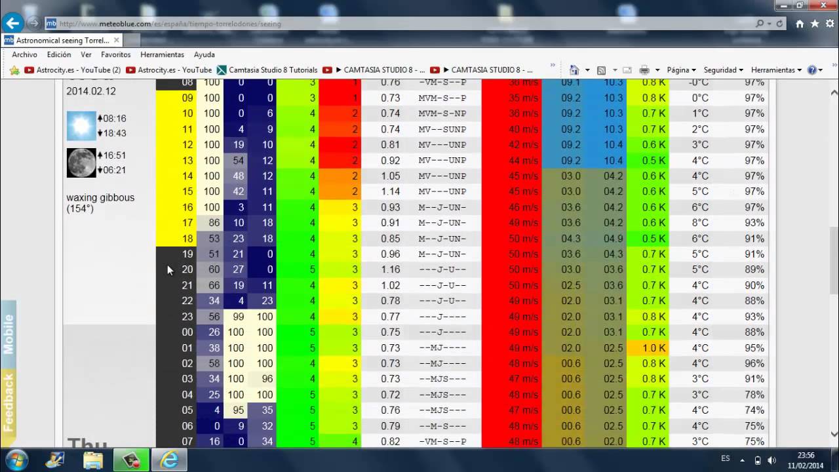This screenshot has width=839, height=472.
Task: Click the Print icon in command bar
Action: (644, 70)
